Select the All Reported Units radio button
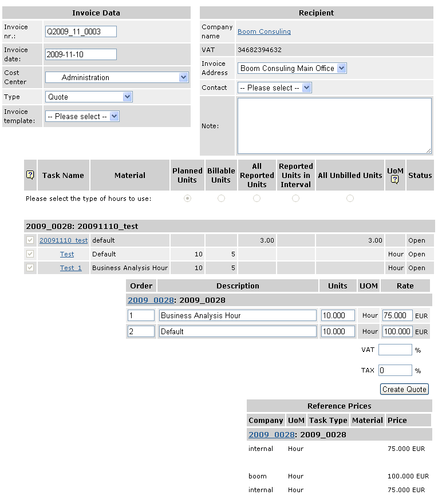Image resolution: width=442 pixels, height=495 pixels. pos(256,198)
